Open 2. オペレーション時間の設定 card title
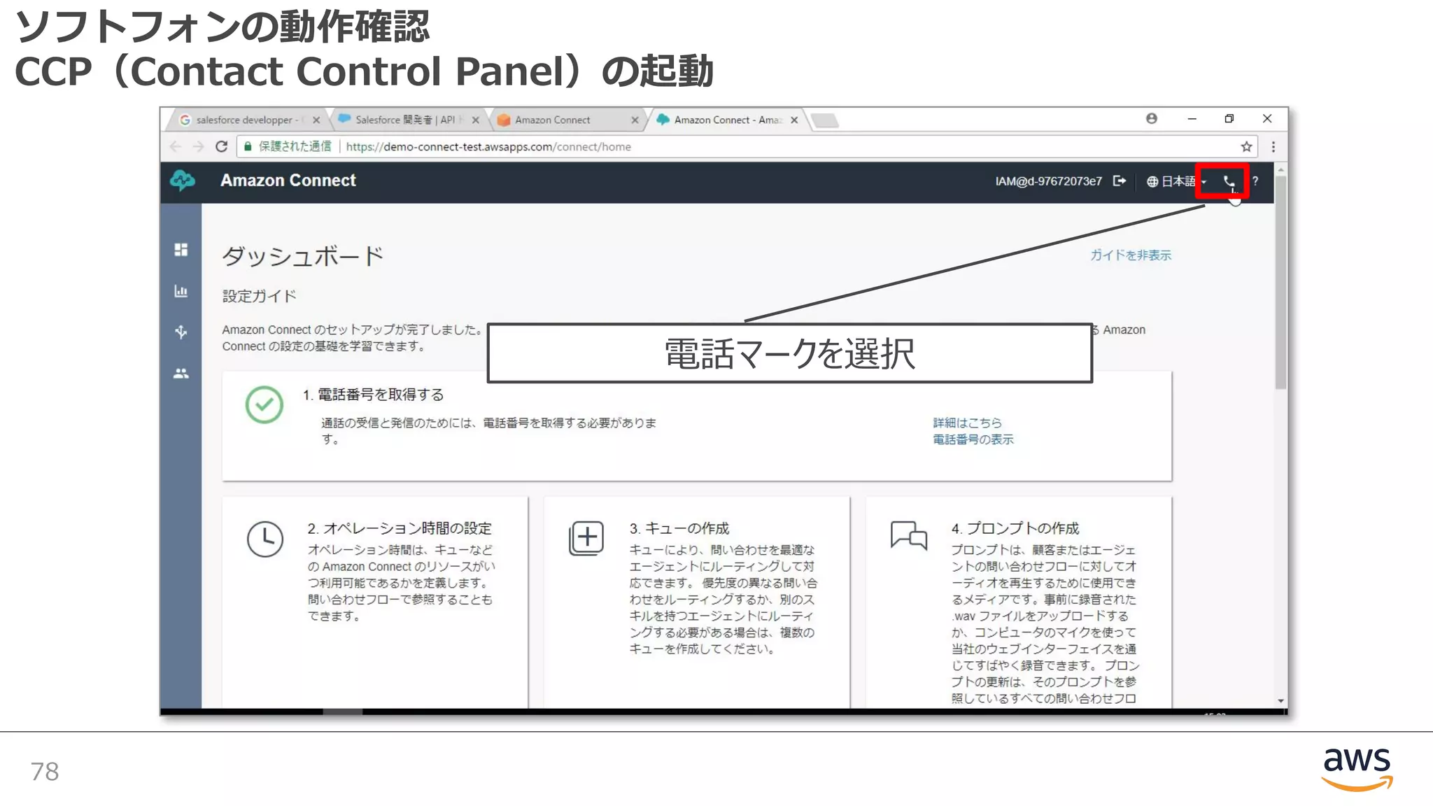 pyautogui.click(x=400, y=528)
